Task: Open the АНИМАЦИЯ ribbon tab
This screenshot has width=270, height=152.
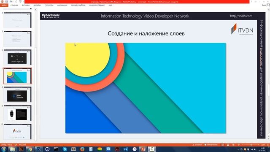Action: click(x=62, y=5)
